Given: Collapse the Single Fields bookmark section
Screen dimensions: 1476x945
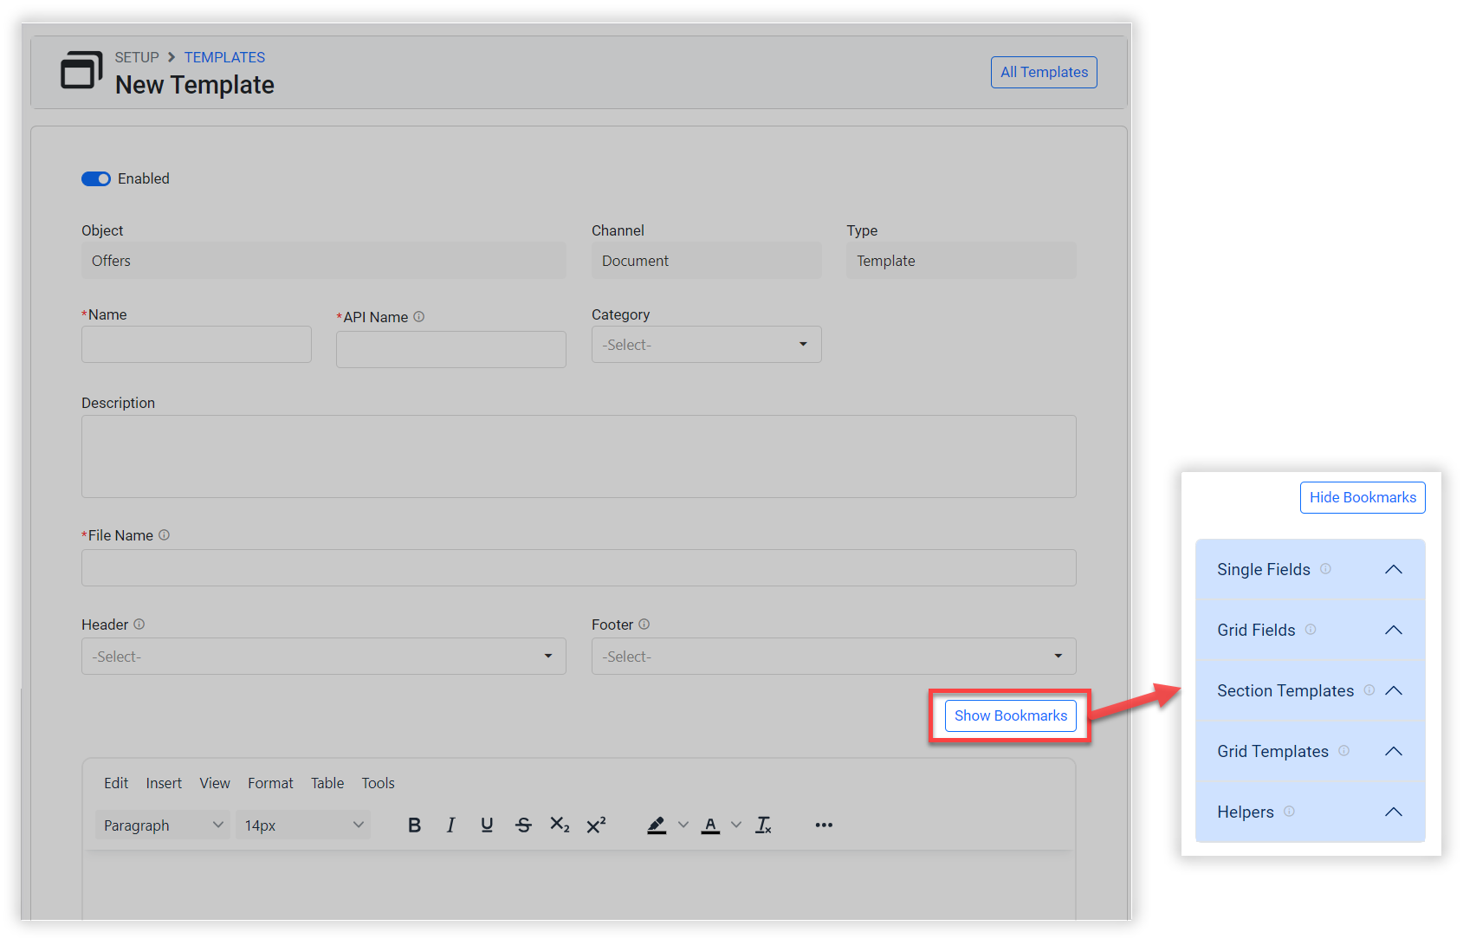Looking at the screenshot, I should [1393, 570].
